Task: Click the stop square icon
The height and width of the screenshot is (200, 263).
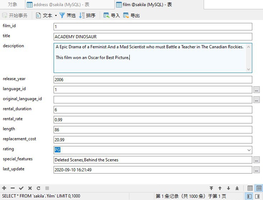Action: 47,188
